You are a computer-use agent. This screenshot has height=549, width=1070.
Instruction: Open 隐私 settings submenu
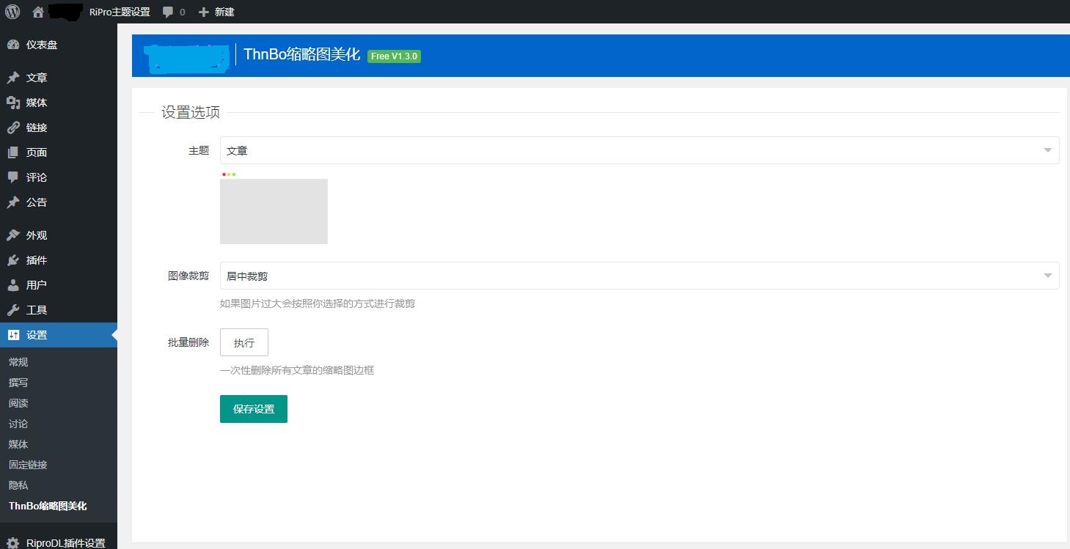pyautogui.click(x=18, y=485)
